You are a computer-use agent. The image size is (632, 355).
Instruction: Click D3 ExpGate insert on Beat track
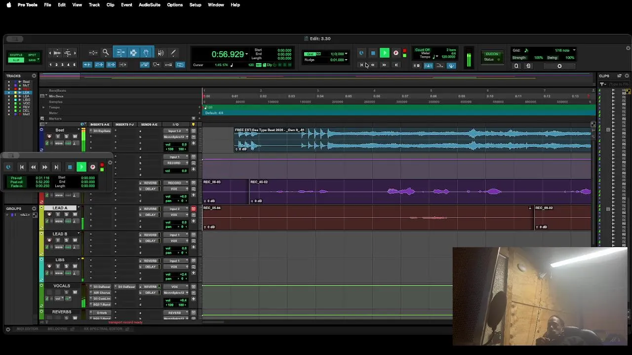[x=101, y=131]
